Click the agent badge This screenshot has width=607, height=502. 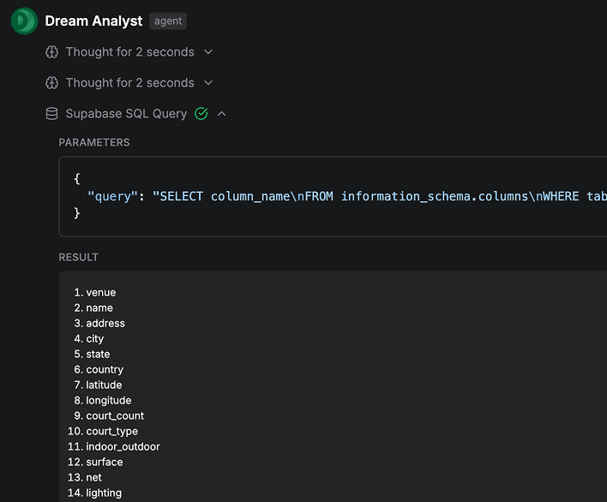tap(168, 21)
